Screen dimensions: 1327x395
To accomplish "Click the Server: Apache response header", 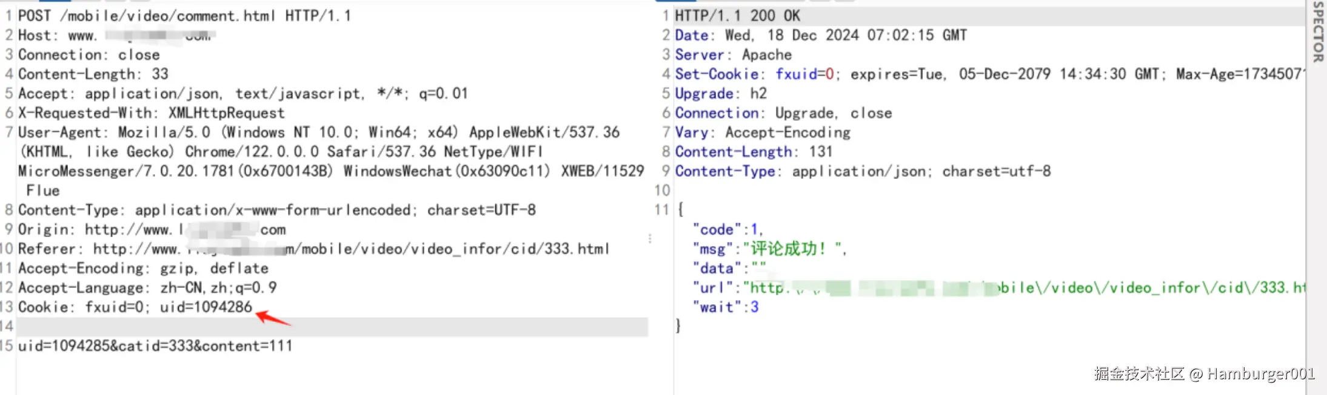I will click(x=734, y=55).
